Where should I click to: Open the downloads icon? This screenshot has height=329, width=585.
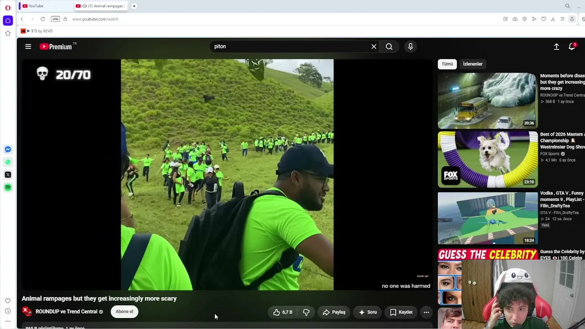(553, 19)
